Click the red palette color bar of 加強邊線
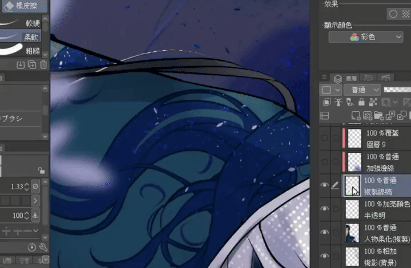 click(344, 162)
